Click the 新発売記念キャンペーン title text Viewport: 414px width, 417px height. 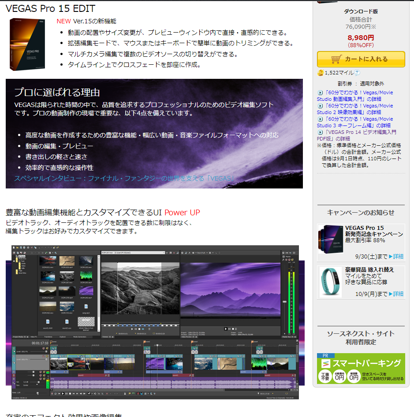pos(374,234)
